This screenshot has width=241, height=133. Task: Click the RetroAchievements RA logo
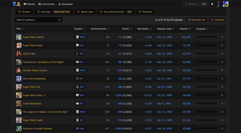17,4
